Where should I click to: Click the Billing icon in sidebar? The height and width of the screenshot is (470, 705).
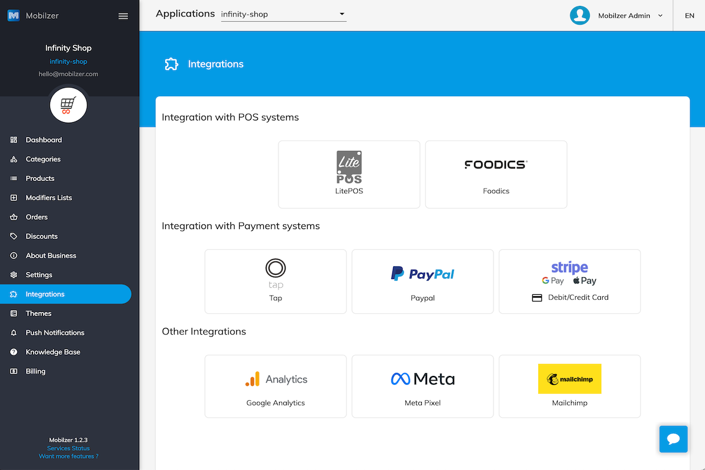pyautogui.click(x=14, y=371)
